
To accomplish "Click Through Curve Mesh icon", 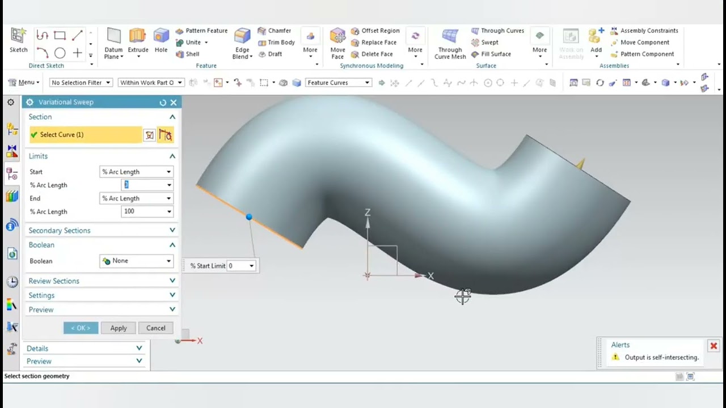I will coord(450,43).
